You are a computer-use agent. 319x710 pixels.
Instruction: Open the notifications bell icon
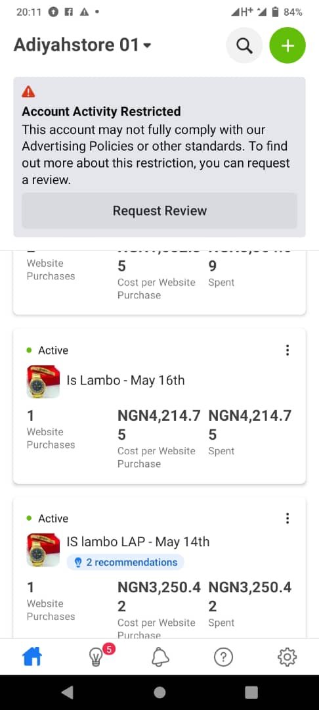pos(160,656)
